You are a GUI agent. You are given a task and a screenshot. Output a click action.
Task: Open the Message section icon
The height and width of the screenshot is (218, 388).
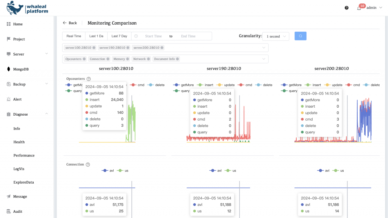(8, 196)
